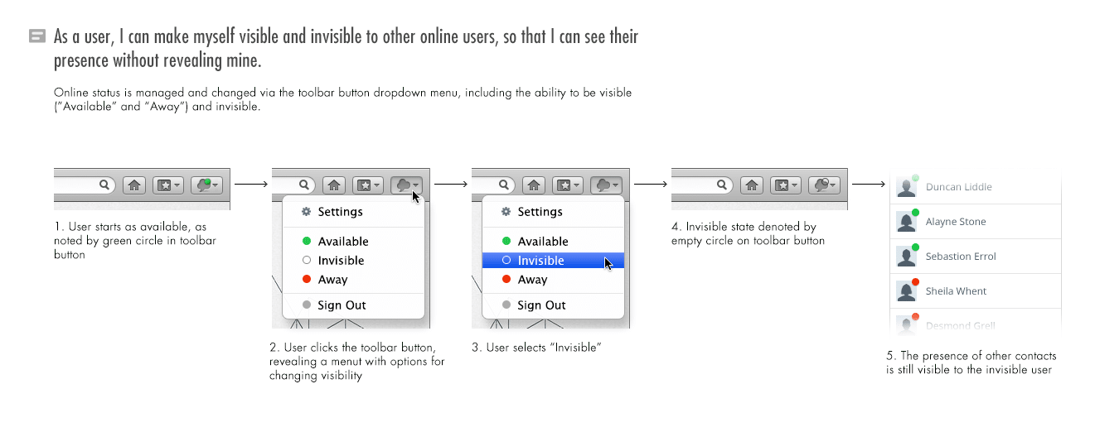This screenshot has width=1095, height=432.
Task: Expand the bookmarks star dropdown in the step 4 toolbar
Action: (785, 185)
